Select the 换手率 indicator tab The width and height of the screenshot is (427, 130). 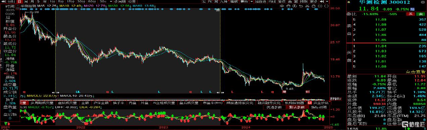118,103
